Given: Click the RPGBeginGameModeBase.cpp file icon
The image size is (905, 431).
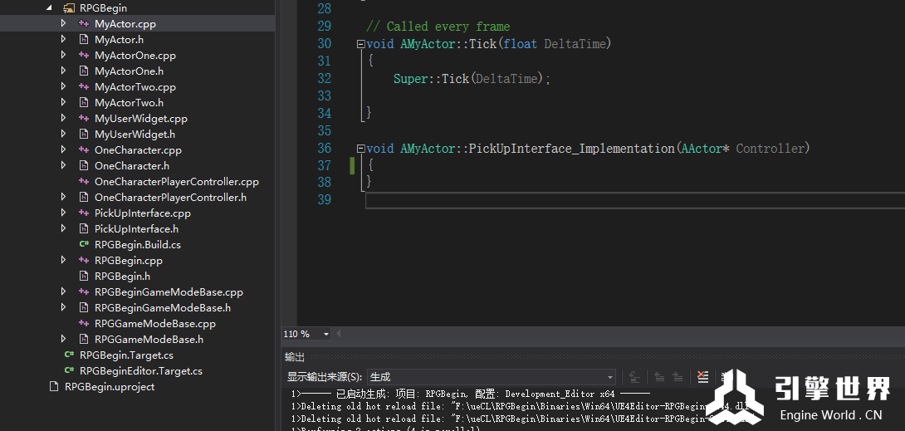Looking at the screenshot, I should (x=84, y=292).
